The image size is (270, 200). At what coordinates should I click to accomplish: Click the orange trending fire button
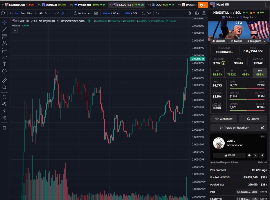(x=203, y=5)
